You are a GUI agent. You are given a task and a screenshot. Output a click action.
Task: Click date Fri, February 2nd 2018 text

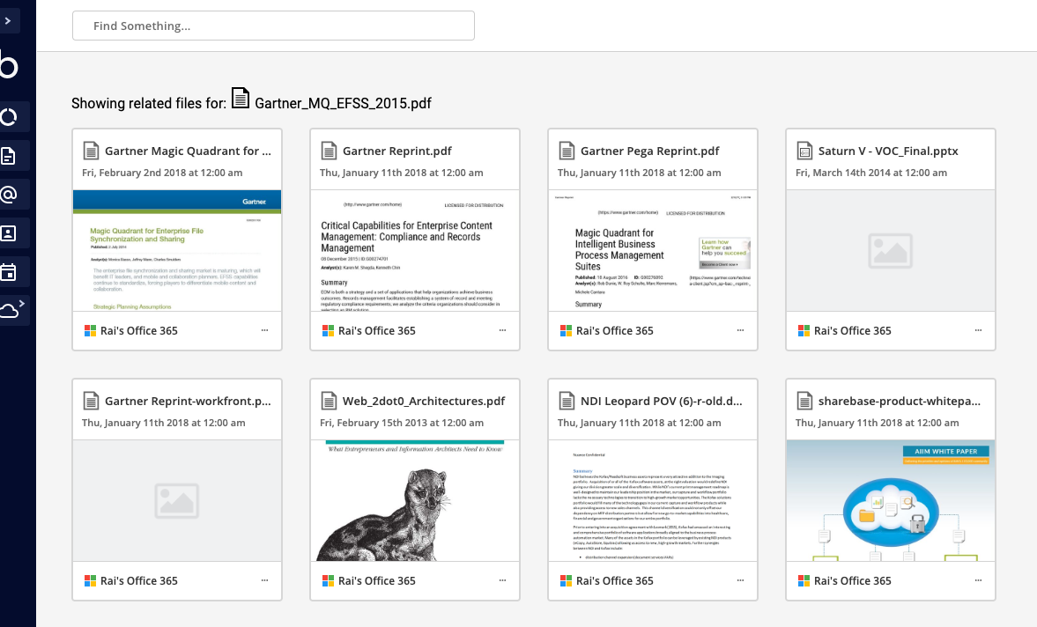162,173
